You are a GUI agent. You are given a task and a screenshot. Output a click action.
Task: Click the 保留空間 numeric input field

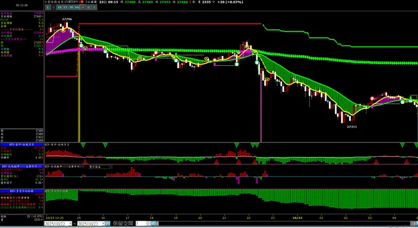pos(141,223)
